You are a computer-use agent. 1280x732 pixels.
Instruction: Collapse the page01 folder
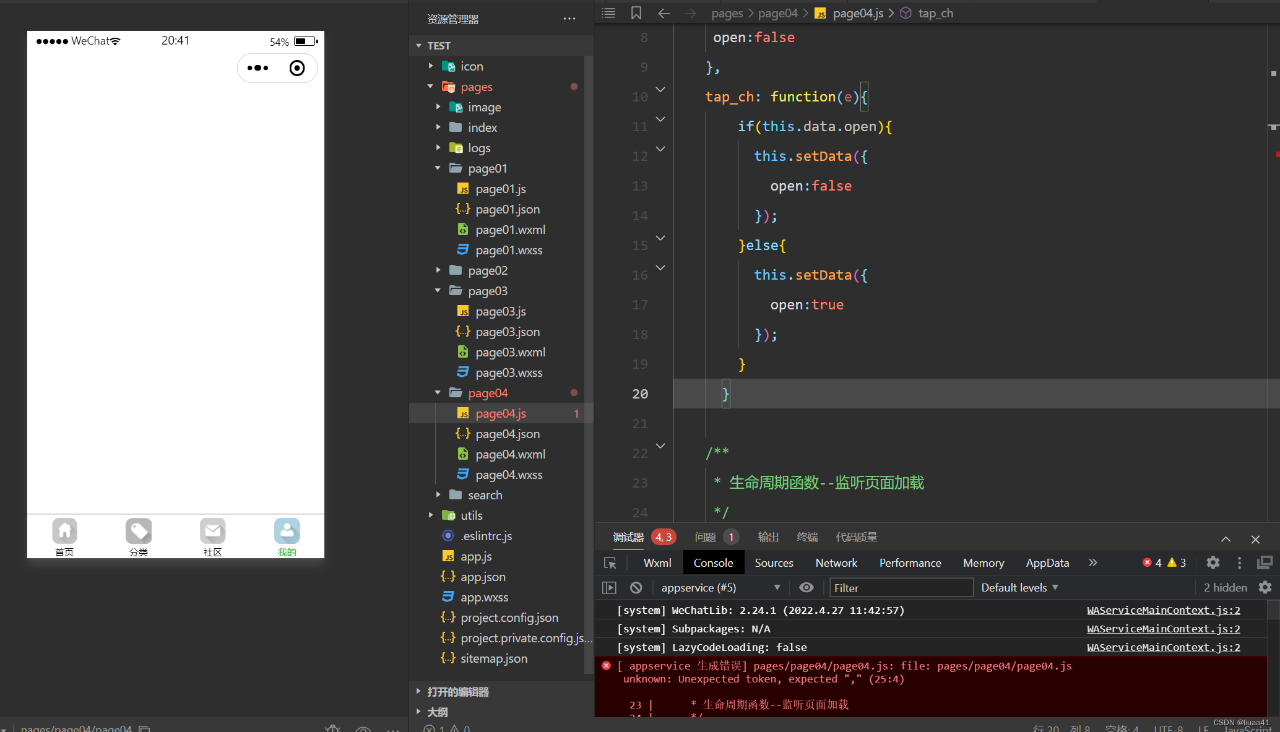[x=438, y=168]
